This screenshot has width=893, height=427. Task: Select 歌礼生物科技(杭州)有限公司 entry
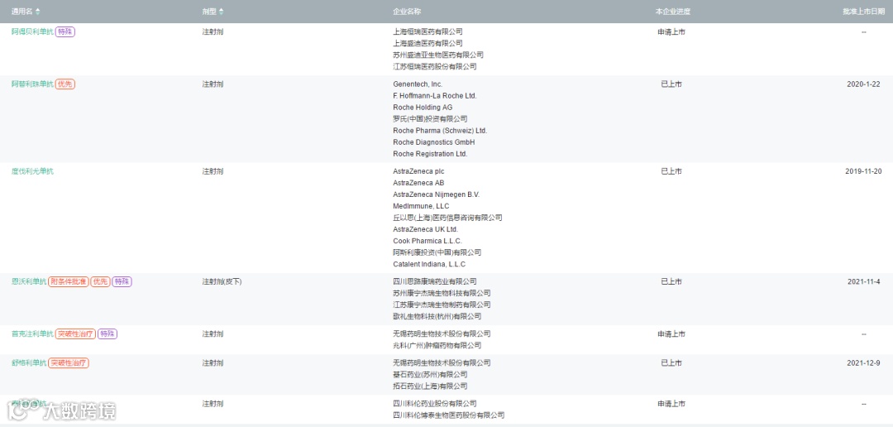(x=437, y=316)
